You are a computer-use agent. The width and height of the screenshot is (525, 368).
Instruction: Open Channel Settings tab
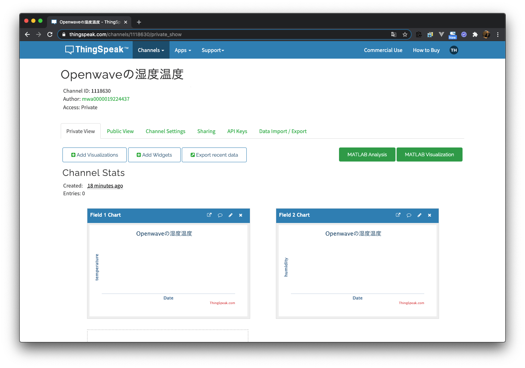(x=165, y=131)
